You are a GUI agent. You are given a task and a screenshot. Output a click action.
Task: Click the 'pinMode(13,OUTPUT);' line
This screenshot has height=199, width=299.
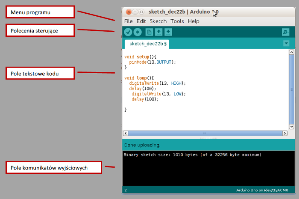152,62
